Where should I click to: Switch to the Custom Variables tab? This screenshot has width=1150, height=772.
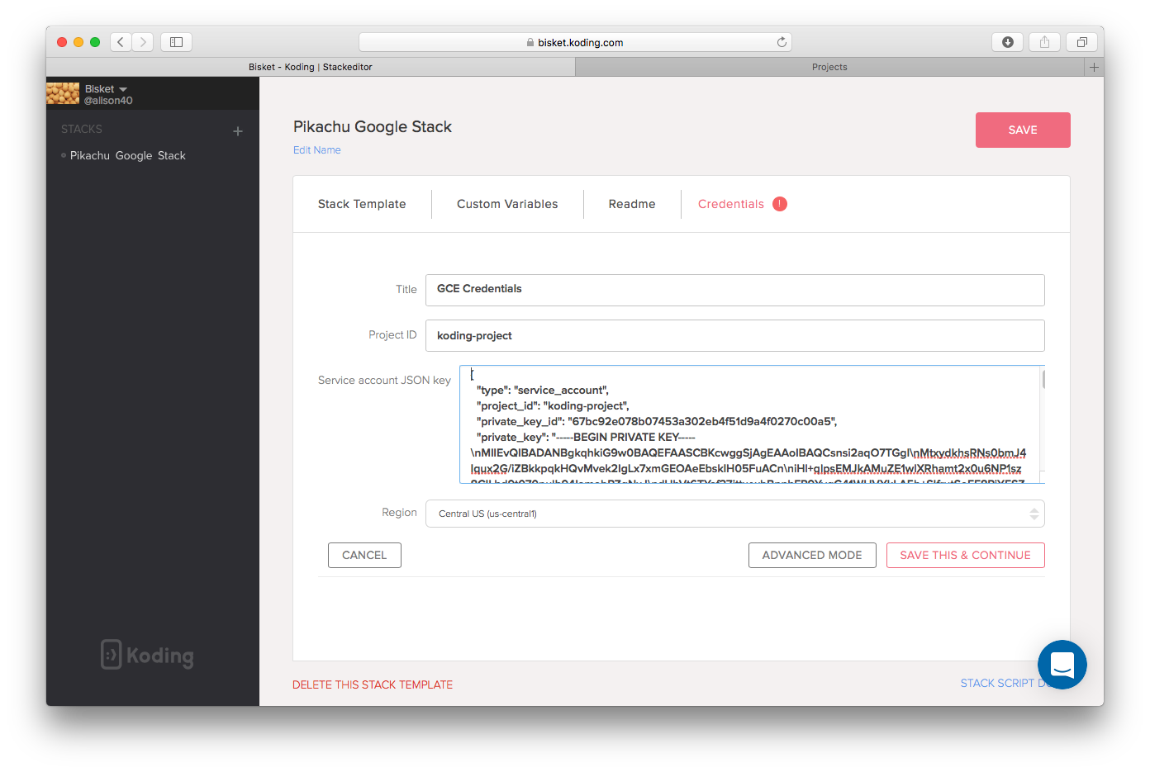click(507, 204)
